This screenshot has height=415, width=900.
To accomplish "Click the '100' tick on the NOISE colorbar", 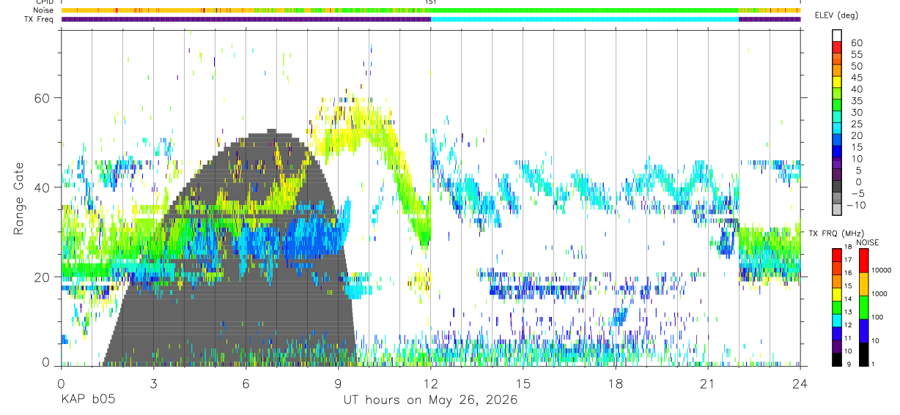I will pyautogui.click(x=879, y=317).
